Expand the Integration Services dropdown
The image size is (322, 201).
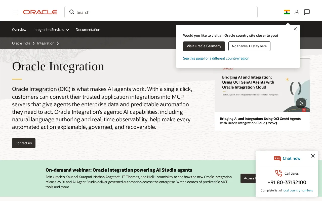click(x=51, y=30)
